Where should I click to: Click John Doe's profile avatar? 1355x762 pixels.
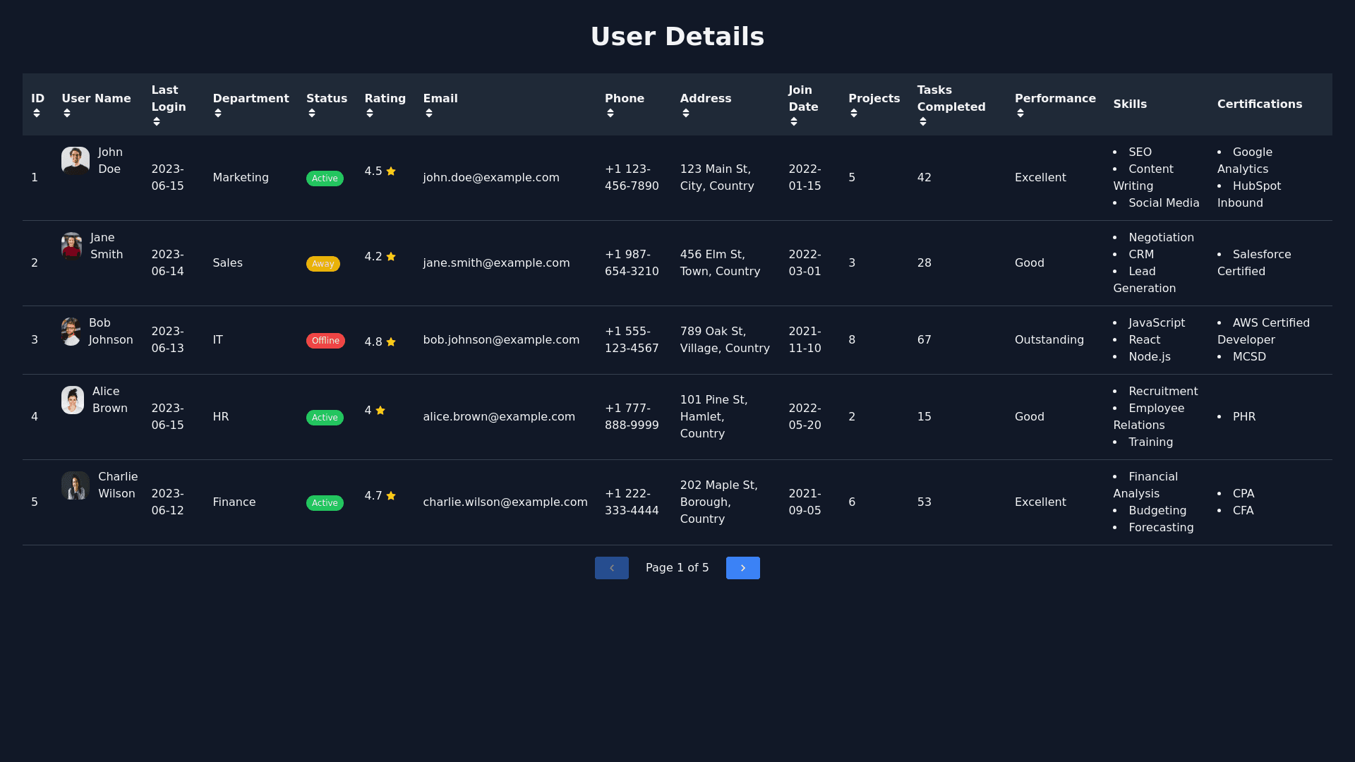pos(76,161)
